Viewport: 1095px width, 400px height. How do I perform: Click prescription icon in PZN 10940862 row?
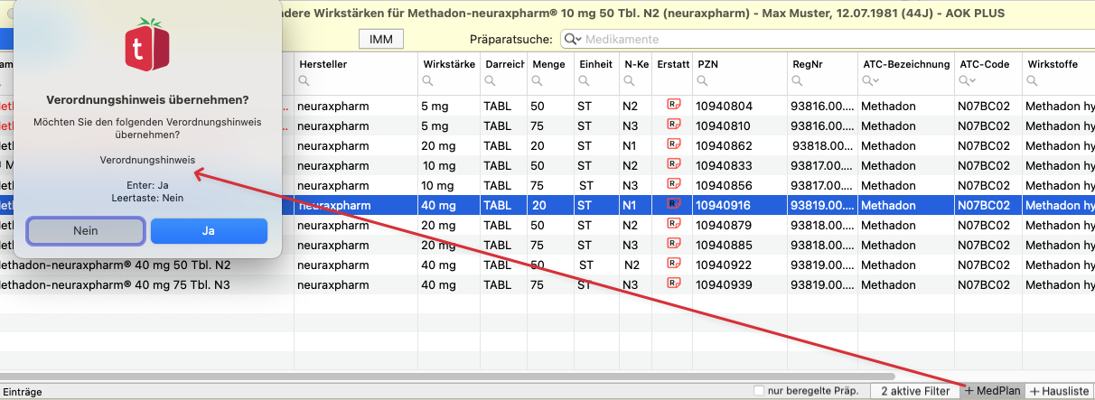[673, 146]
